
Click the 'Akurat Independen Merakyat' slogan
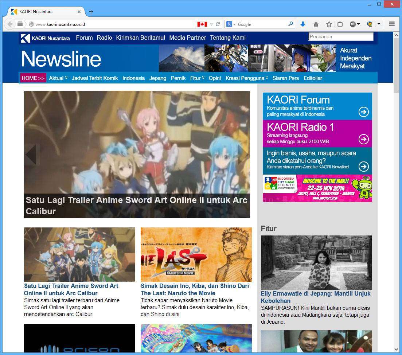click(x=356, y=58)
